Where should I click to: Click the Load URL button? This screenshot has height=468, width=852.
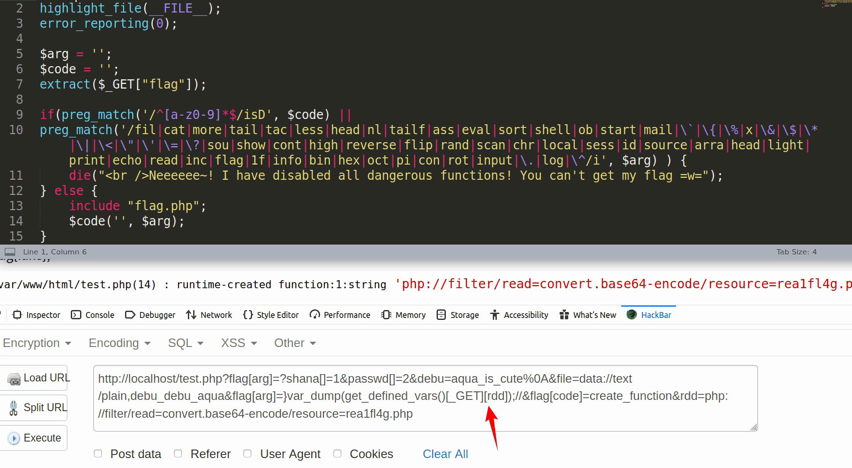point(33,378)
